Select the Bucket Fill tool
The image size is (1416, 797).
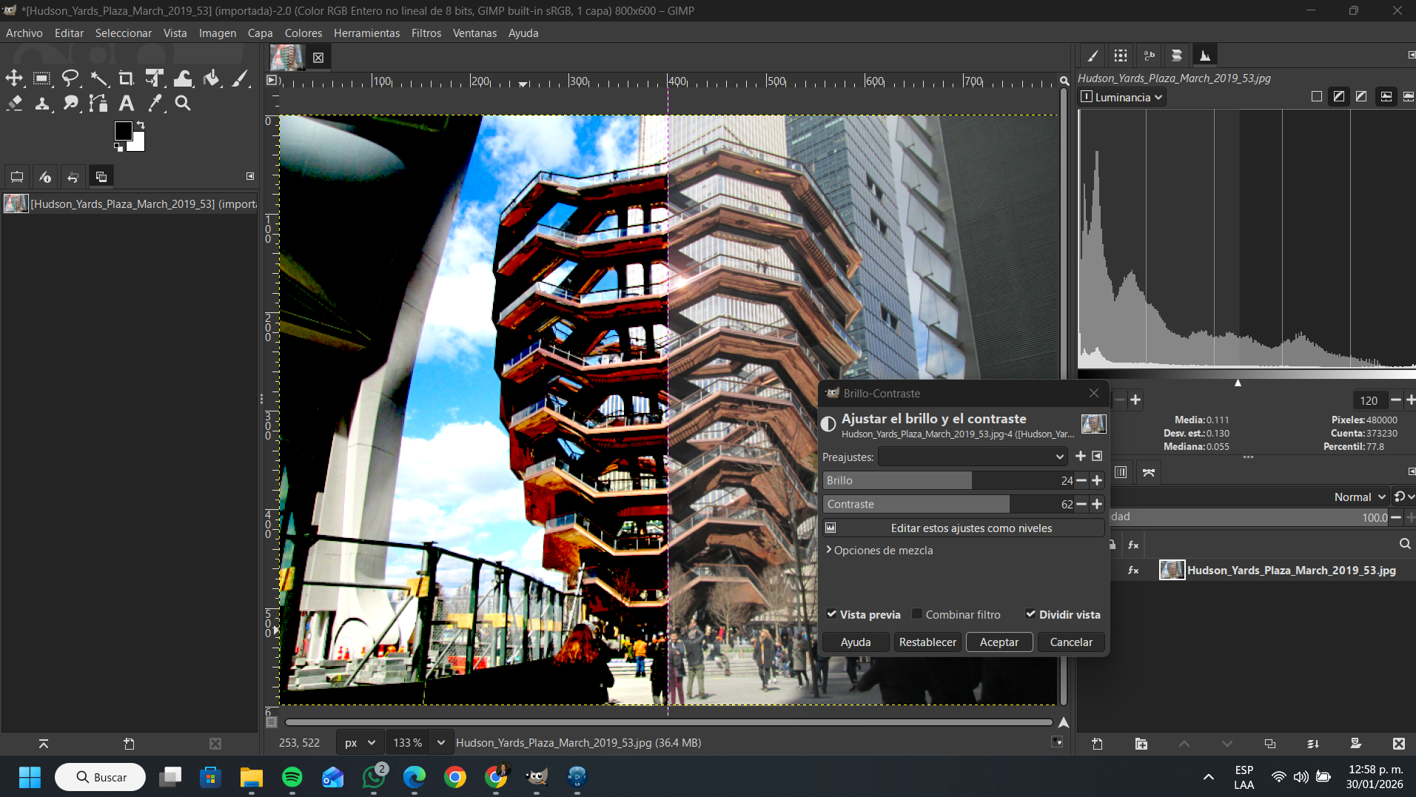pyautogui.click(x=212, y=78)
